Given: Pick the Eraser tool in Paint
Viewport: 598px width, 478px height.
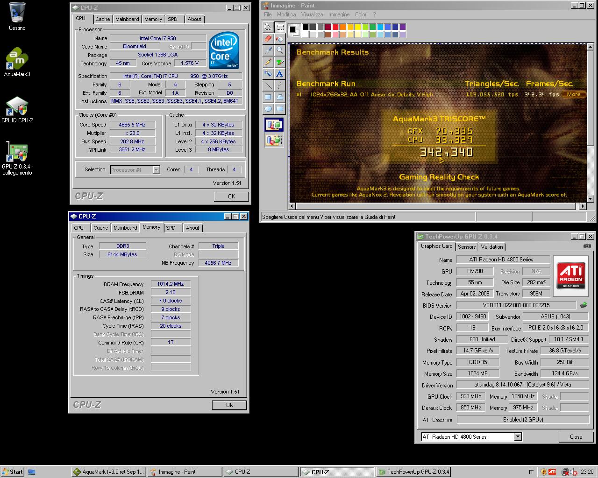Looking at the screenshot, I should [268, 39].
